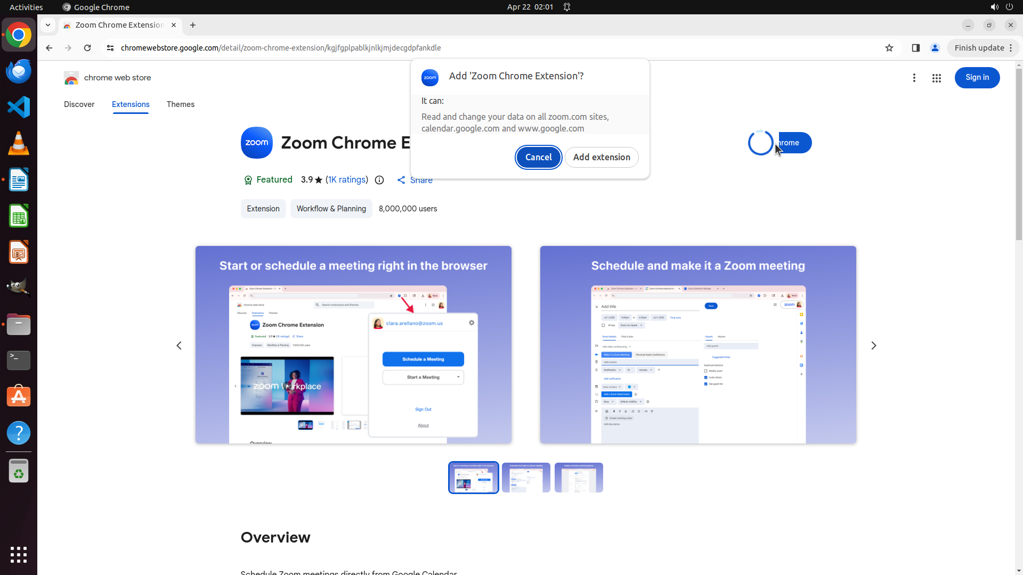Viewport: 1023px width, 575px height.
Task: Cancel the add extension dialog
Action: (x=538, y=158)
